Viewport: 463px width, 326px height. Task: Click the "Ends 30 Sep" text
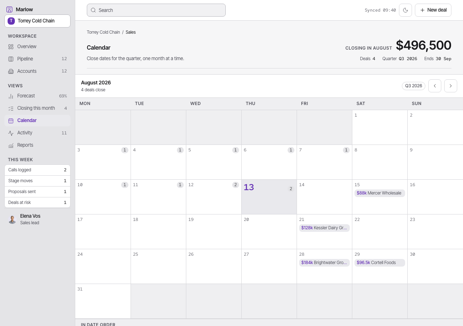point(438,59)
